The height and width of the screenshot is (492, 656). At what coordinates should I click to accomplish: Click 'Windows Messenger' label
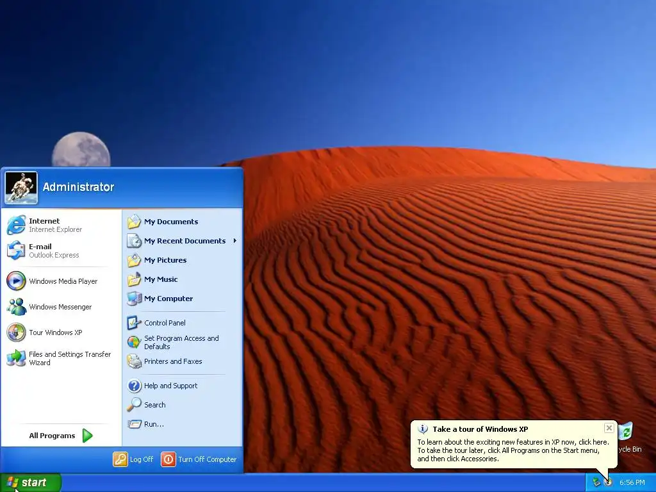click(60, 307)
